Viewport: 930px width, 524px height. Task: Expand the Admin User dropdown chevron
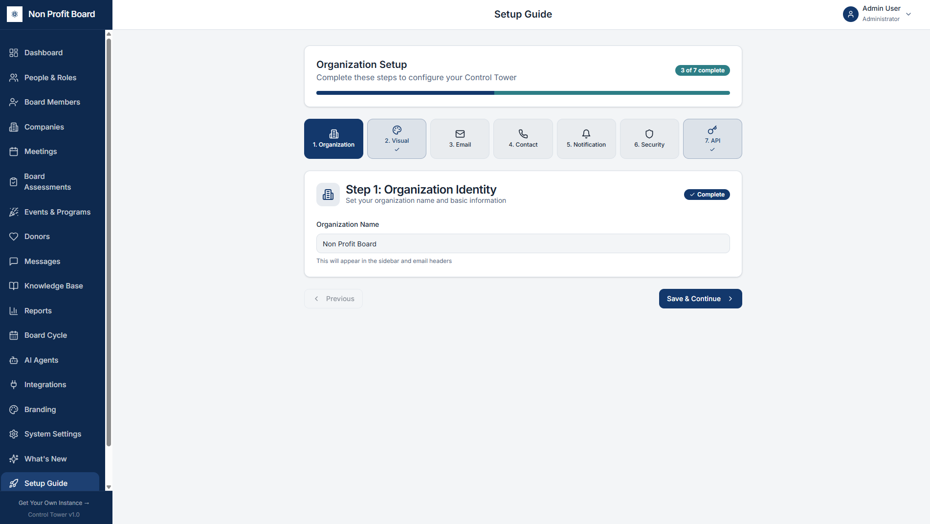coord(908,14)
